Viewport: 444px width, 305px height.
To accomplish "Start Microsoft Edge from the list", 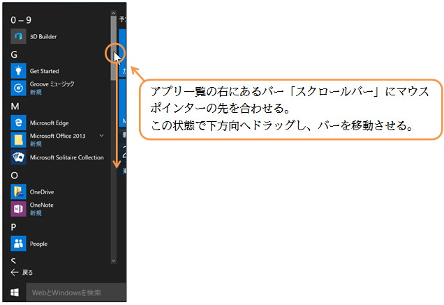I will pos(19,123).
